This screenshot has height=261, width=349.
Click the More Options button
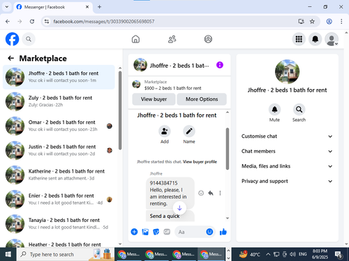tap(202, 100)
